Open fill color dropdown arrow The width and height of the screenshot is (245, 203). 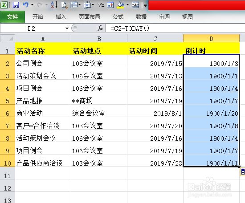127,5
